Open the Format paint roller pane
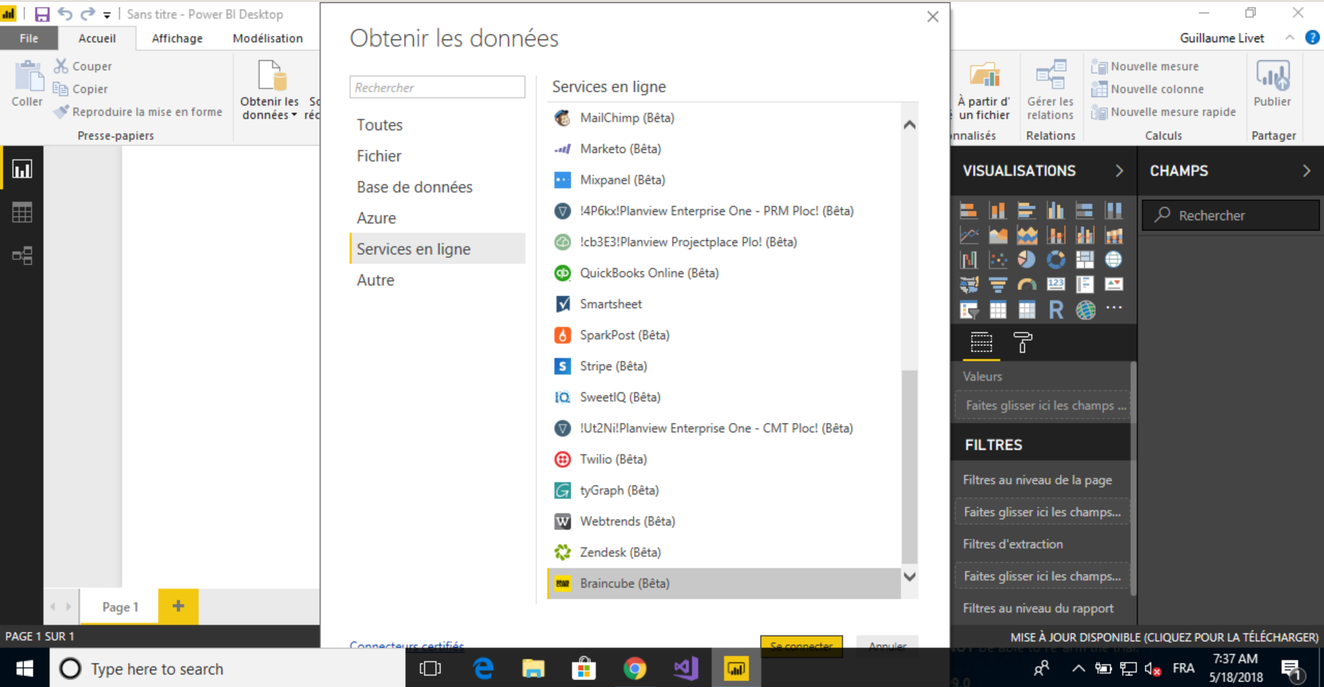The height and width of the screenshot is (687, 1324). coord(1023,342)
